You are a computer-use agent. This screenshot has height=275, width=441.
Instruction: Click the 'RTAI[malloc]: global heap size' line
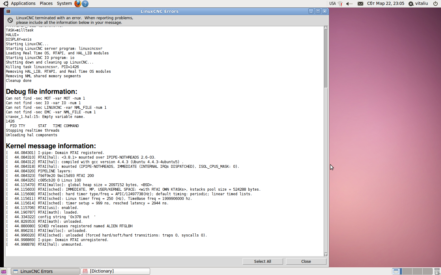pos(80,185)
